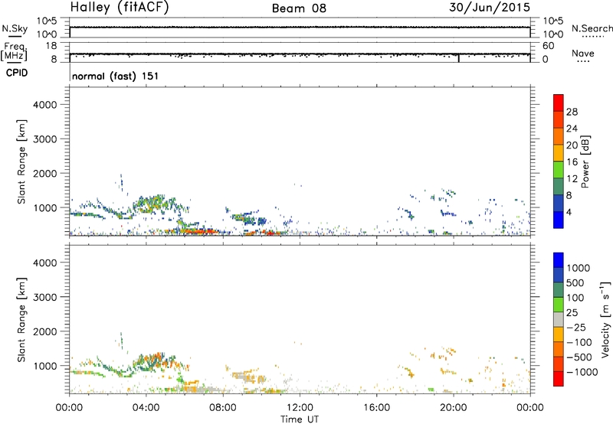Click the power scale value '28'
This screenshot has height=424, width=613.
click(572, 112)
